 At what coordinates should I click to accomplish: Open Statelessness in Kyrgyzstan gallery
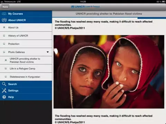click(x=26, y=77)
